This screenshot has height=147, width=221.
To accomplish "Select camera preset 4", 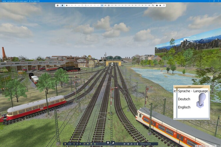I will coord(129,5).
